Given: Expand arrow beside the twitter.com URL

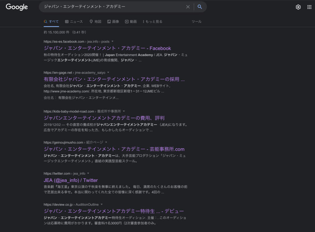Looking at the screenshot, I should coord(88,174).
